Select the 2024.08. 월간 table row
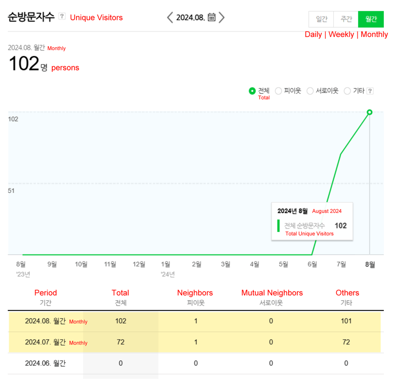Viewport: 393px width, 389px height. [x=195, y=321]
